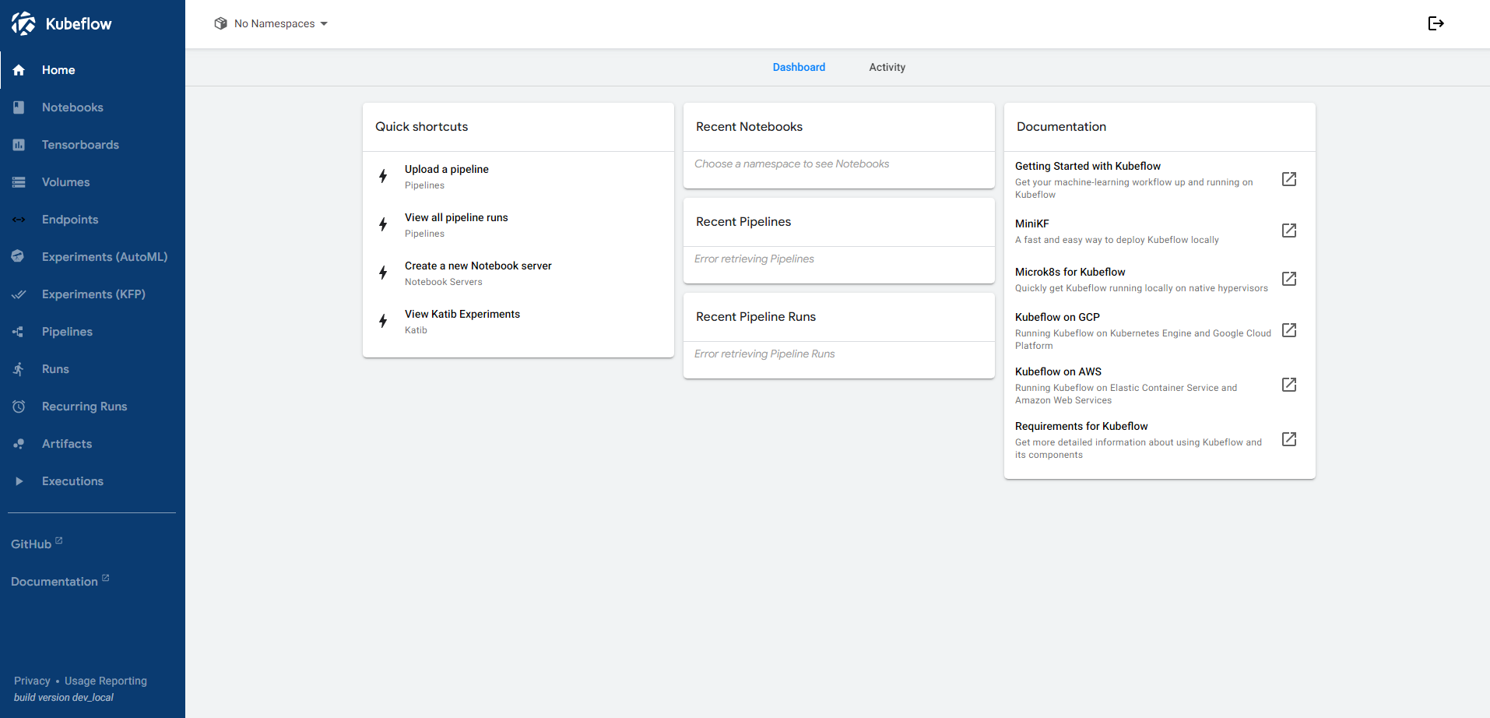Viewport: 1490px width, 718px height.
Task: Select Experiments (KFP) label in sidebar
Action: (x=93, y=294)
